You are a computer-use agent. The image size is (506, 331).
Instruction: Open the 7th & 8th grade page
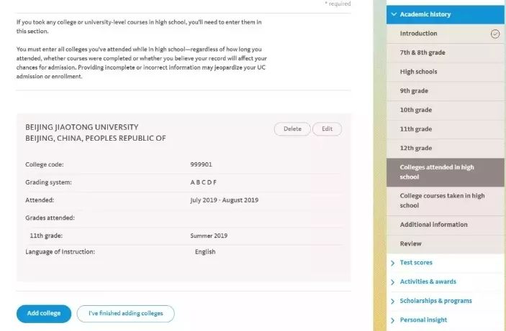(446, 53)
